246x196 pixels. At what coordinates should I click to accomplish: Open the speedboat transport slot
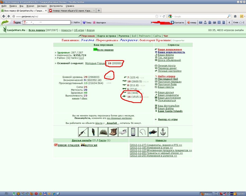[x=123, y=132]
